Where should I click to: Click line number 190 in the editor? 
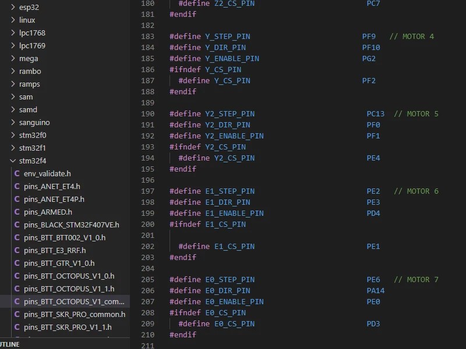click(x=147, y=113)
